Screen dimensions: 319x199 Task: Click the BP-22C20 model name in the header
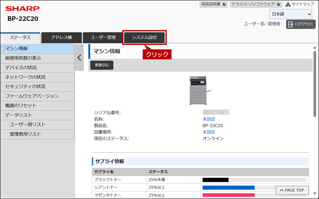(x=23, y=19)
